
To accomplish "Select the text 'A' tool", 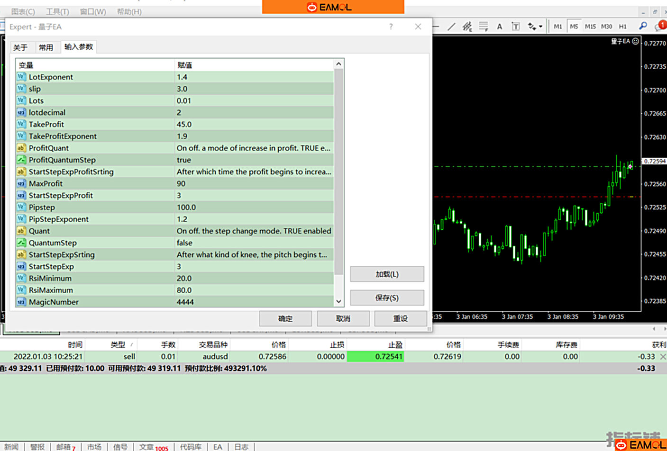I will (x=499, y=27).
